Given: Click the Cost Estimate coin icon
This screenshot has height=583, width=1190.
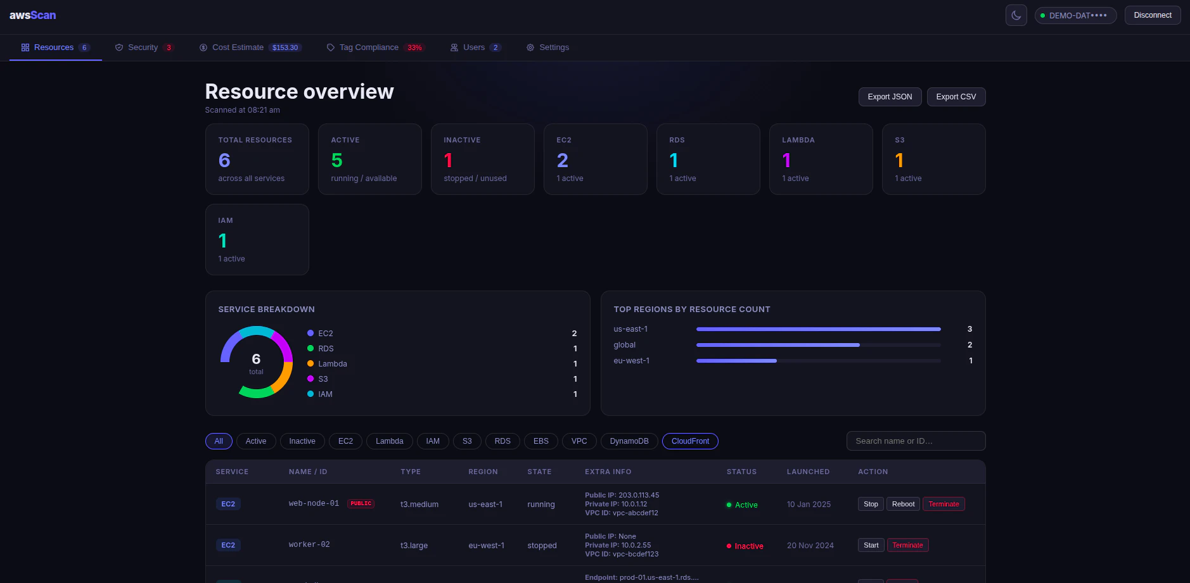Looking at the screenshot, I should pos(203,47).
